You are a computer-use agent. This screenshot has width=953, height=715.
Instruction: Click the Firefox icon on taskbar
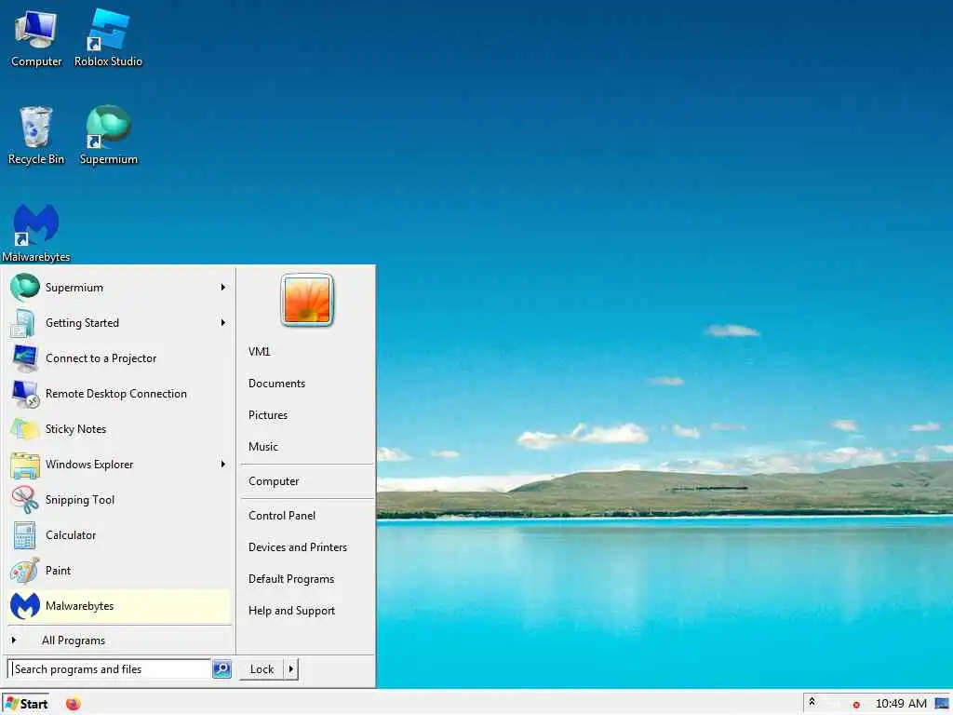tap(73, 704)
